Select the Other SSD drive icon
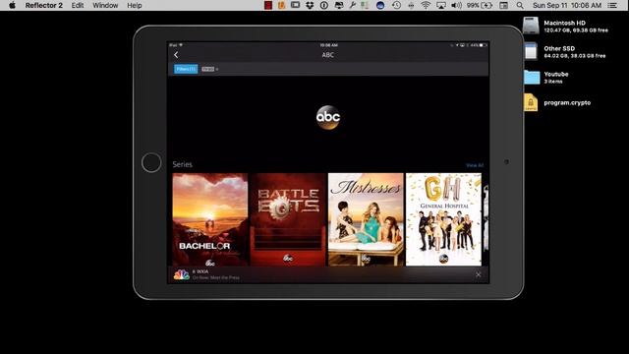This screenshot has height=354, width=629. pos(531,51)
